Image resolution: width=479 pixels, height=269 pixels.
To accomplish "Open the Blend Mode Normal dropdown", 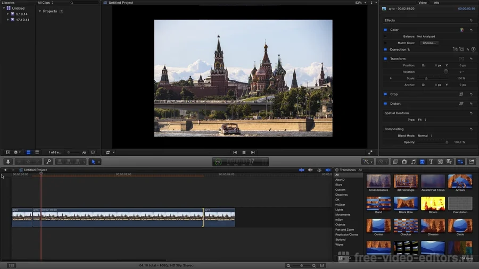I will (x=425, y=136).
